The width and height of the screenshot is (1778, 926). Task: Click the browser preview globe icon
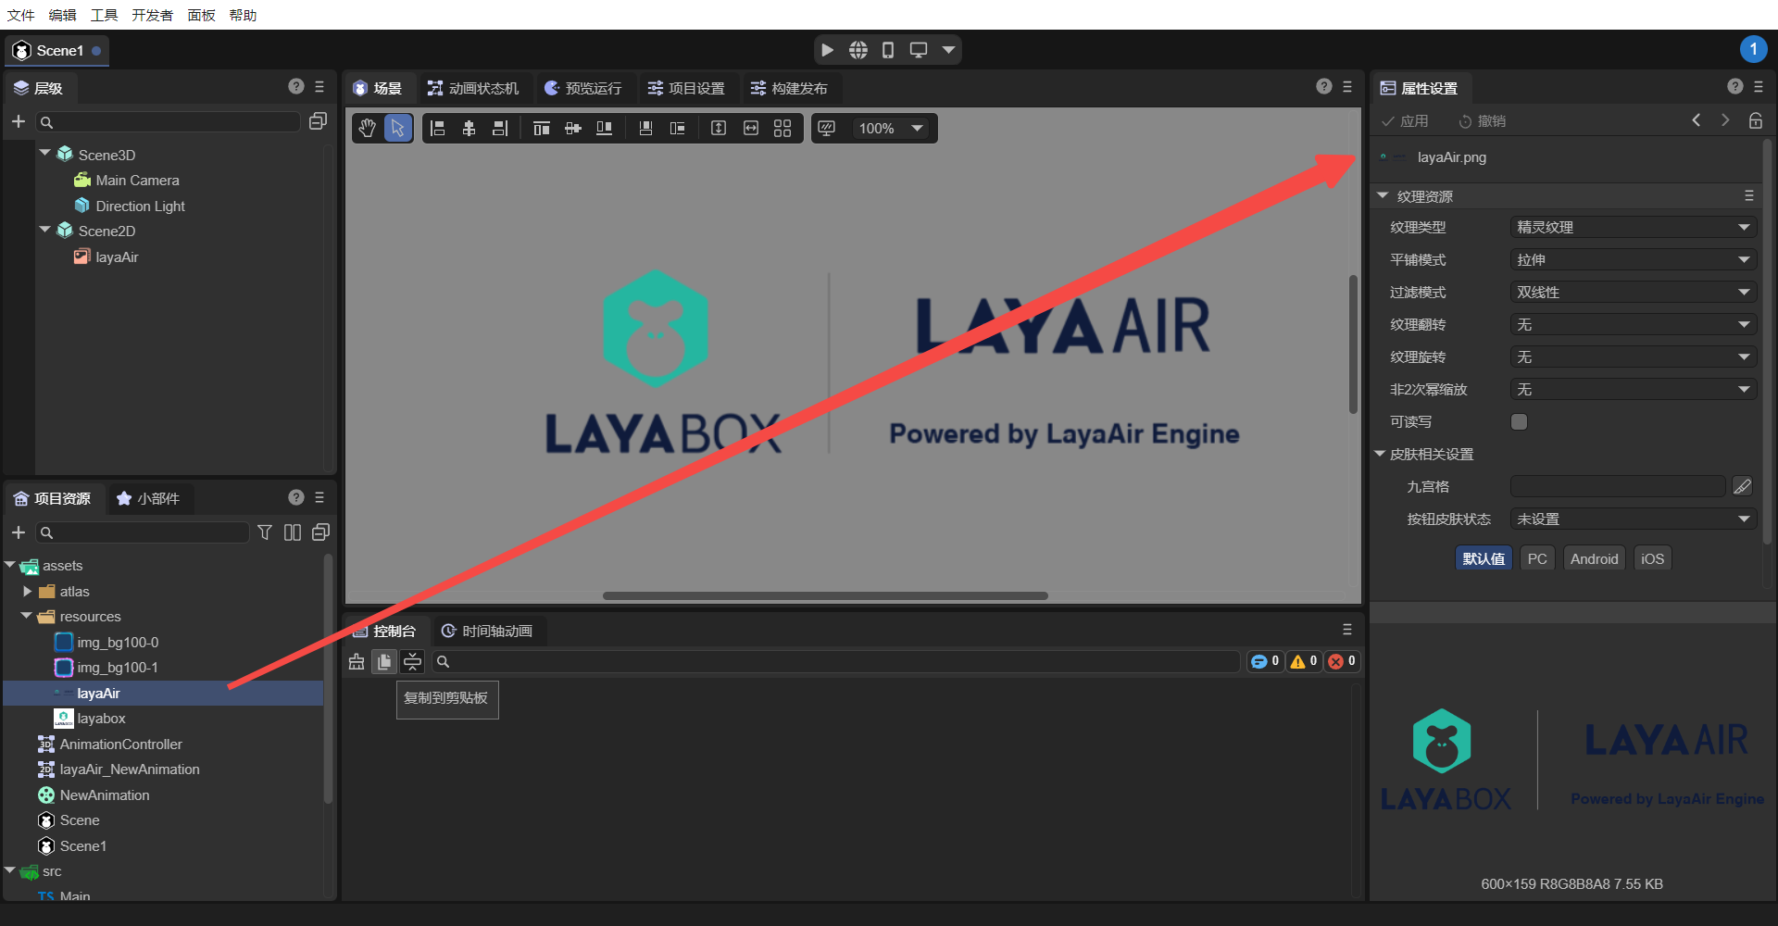[858, 50]
